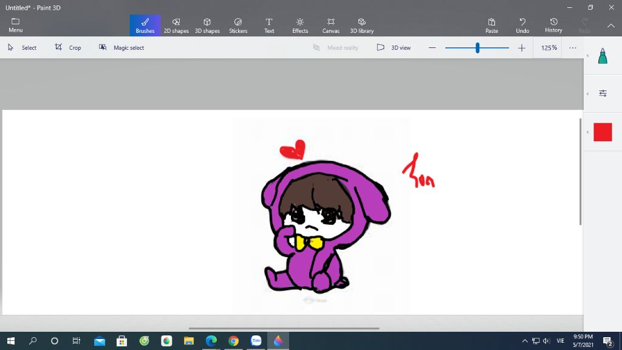Open taskbar Search
622x350 pixels.
pos(33,340)
